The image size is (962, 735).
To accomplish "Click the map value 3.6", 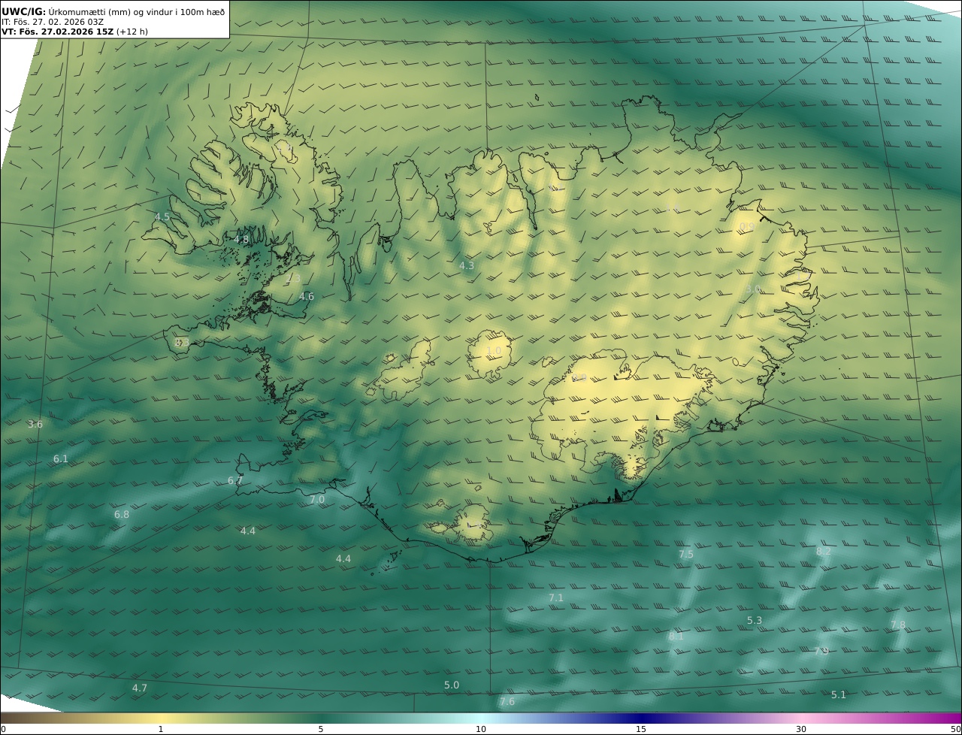I will point(35,425).
